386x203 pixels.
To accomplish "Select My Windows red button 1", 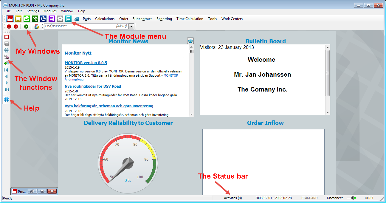I will (x=9, y=27).
